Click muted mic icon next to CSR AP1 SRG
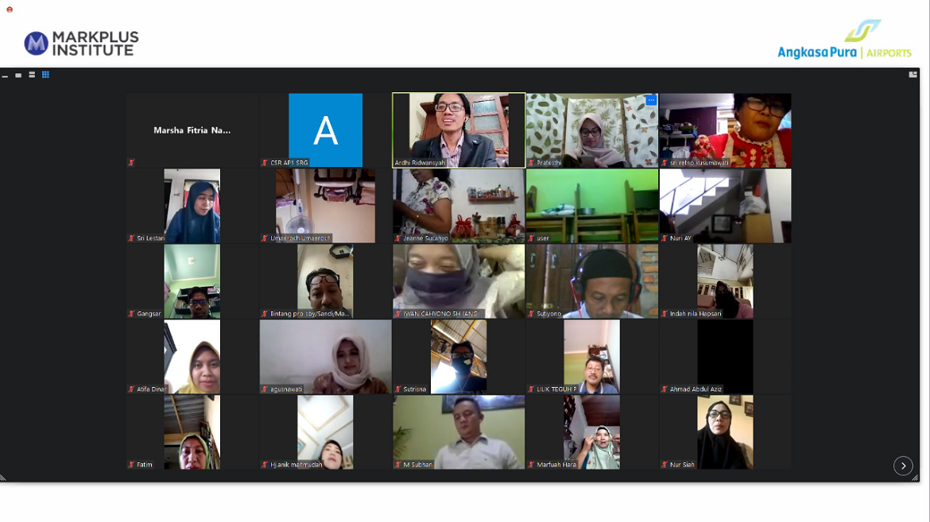Image resolution: width=930 pixels, height=522 pixels. [265, 163]
